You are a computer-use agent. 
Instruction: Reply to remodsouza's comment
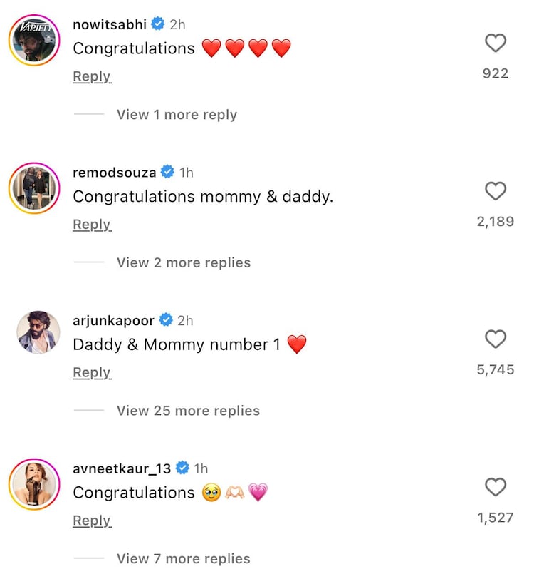[x=91, y=224]
